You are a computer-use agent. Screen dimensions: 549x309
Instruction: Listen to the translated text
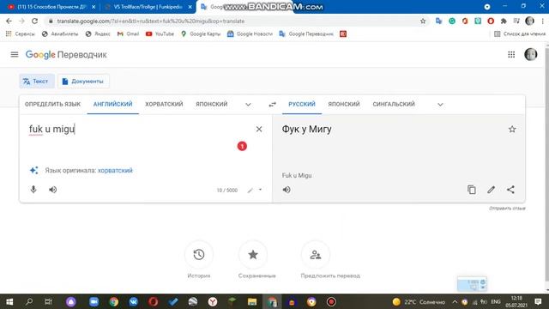287,190
